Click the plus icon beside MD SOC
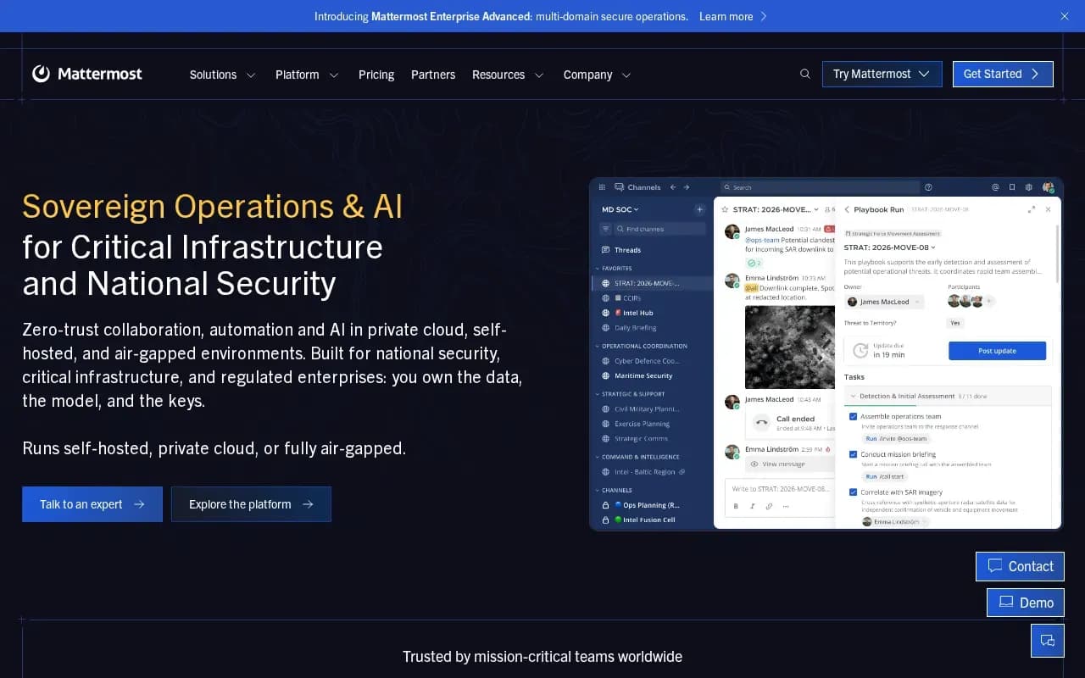This screenshot has height=678, width=1085. tap(699, 209)
